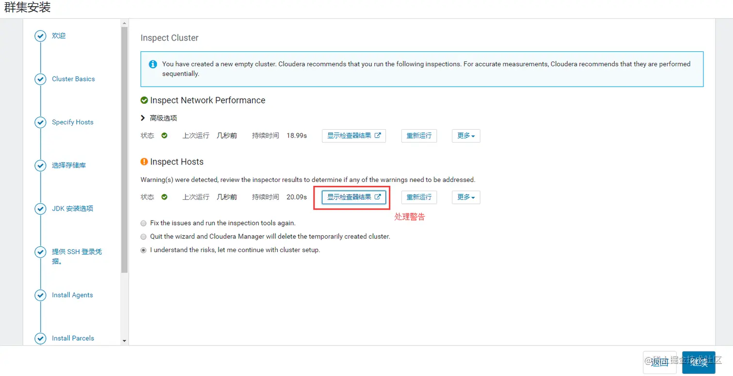Viewport: 733px width, 376px height.
Task: Go to the 欢迎 wizard step
Action: (x=59, y=36)
